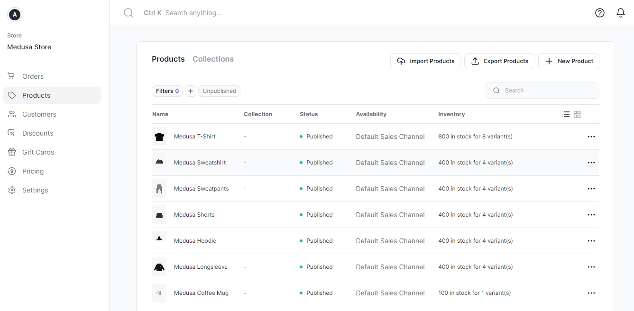The image size is (634, 311).
Task: Switch to grid view of products
Action: click(577, 114)
